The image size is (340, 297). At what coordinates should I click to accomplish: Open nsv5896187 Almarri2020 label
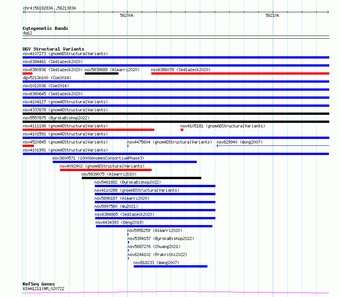click(x=122, y=198)
